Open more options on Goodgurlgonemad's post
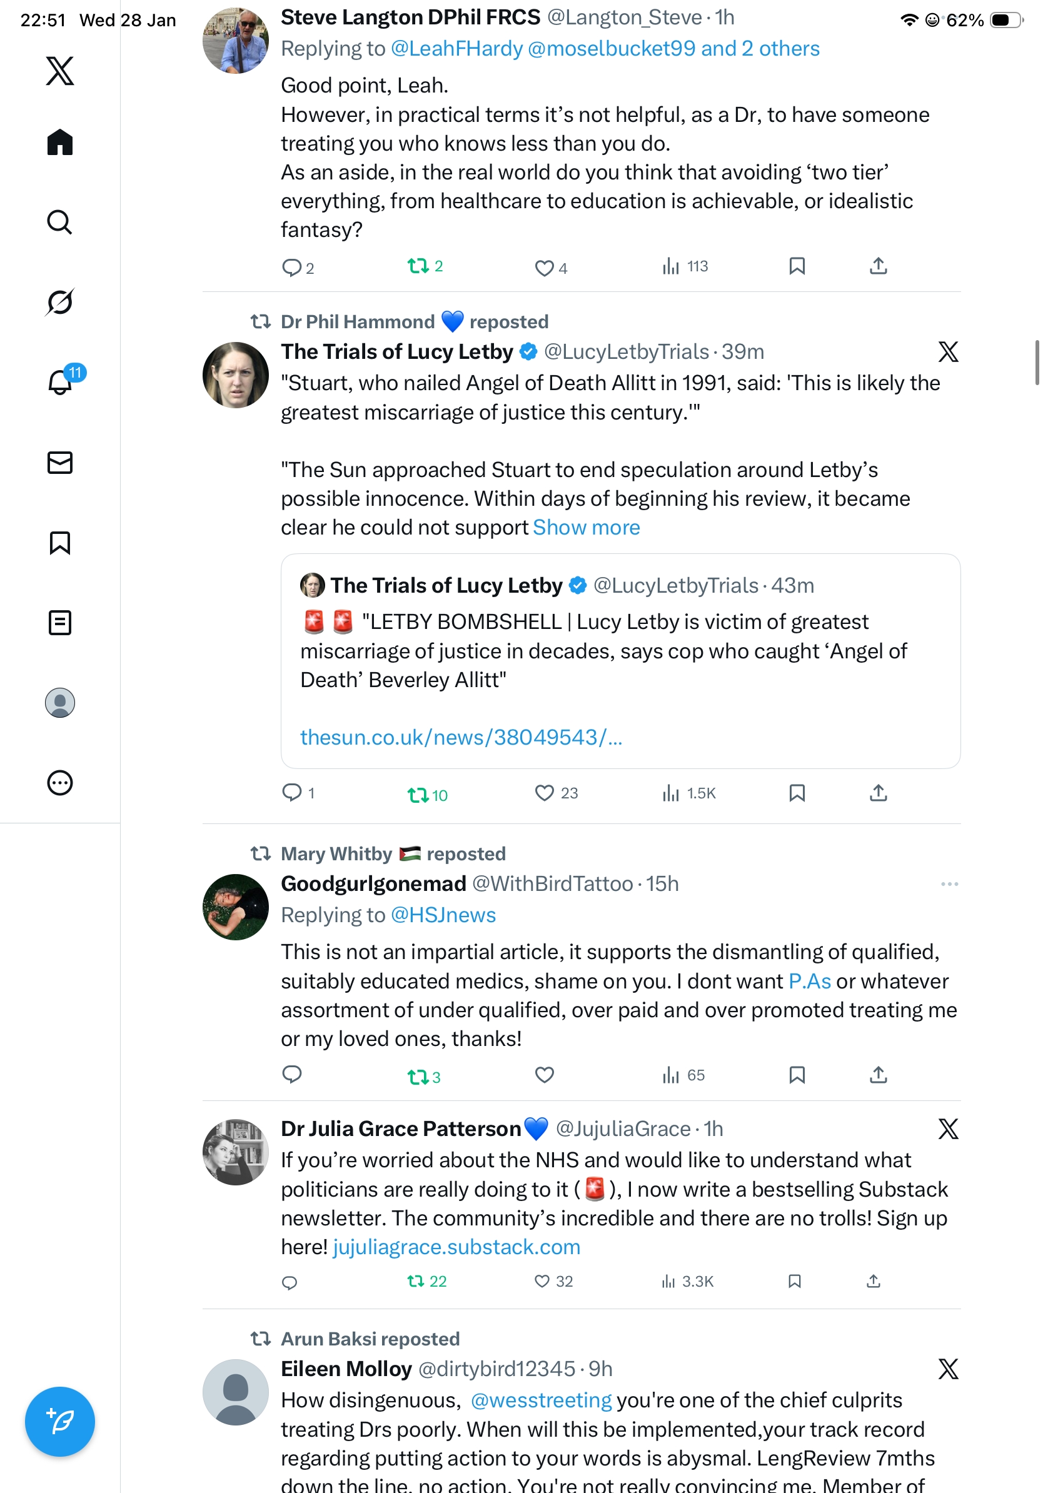This screenshot has width=1043, height=1493. (949, 883)
